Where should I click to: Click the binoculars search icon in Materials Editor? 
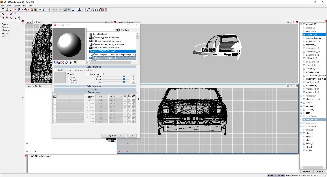click(117, 30)
